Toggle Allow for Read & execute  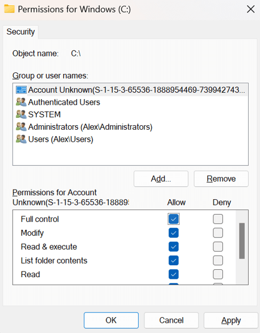pyautogui.click(x=174, y=246)
